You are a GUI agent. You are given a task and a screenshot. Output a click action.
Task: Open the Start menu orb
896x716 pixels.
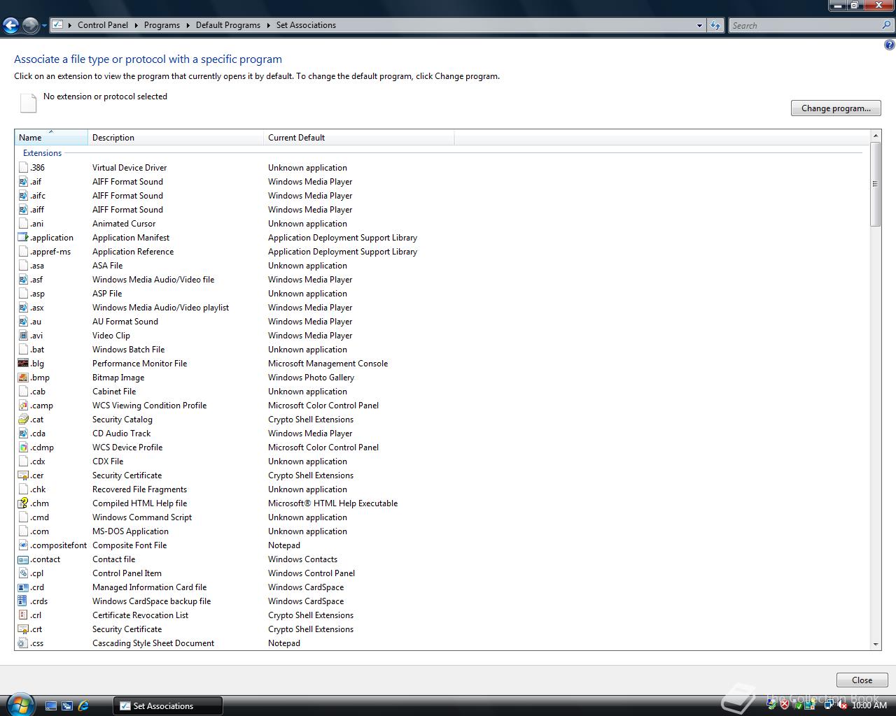pos(19,703)
